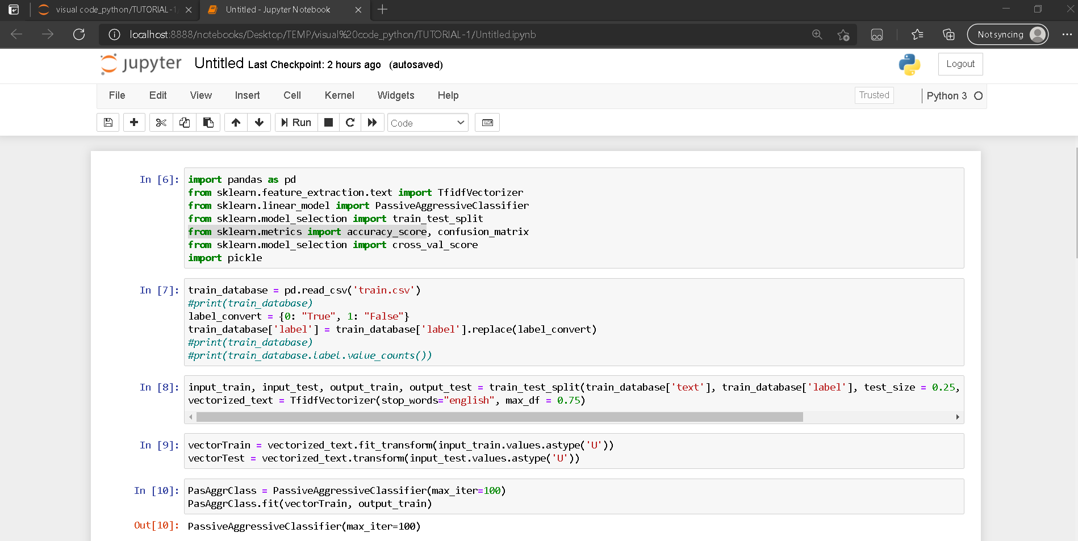This screenshot has height=541, width=1078.
Task: Click the Not syncing profile button
Action: coord(1008,35)
